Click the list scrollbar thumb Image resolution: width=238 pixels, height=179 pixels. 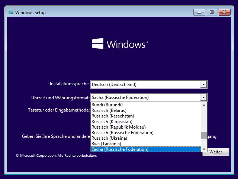204,135
